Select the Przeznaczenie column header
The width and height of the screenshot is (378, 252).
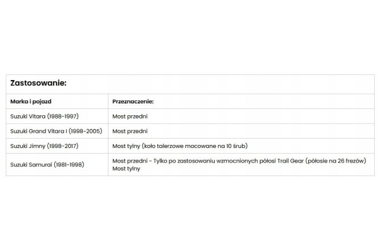133,101
